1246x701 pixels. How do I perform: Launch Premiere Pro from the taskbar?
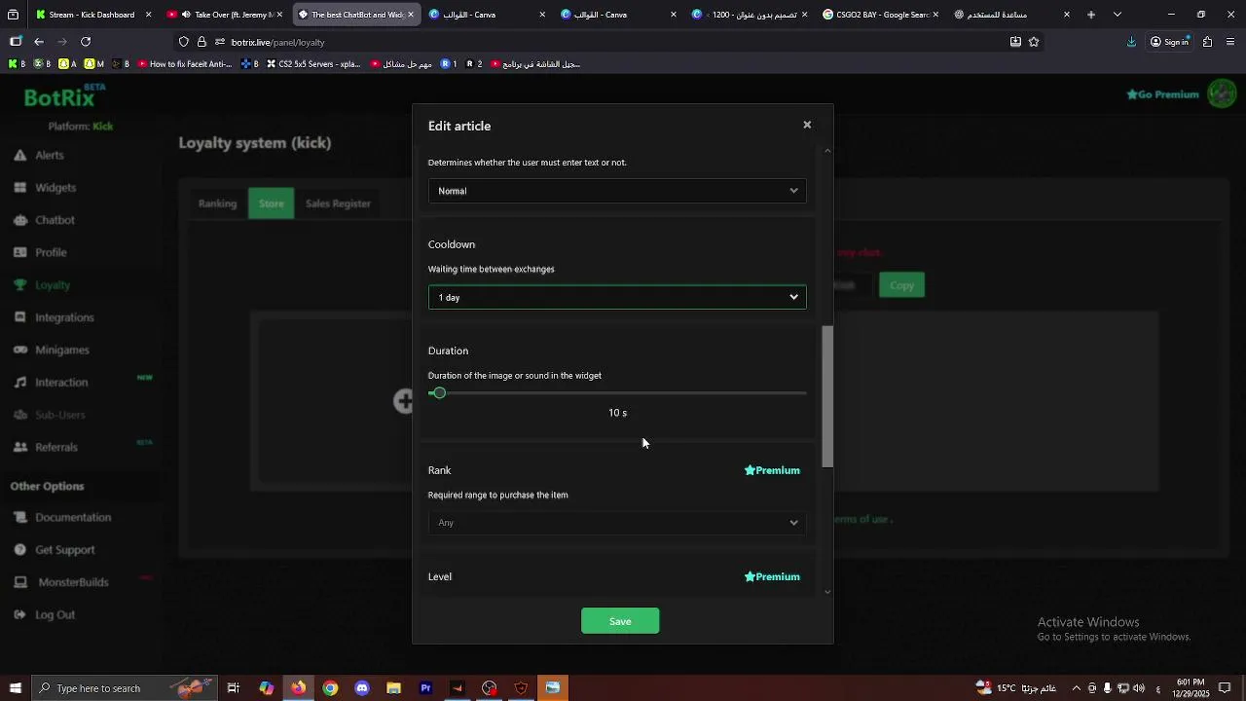[x=425, y=688]
